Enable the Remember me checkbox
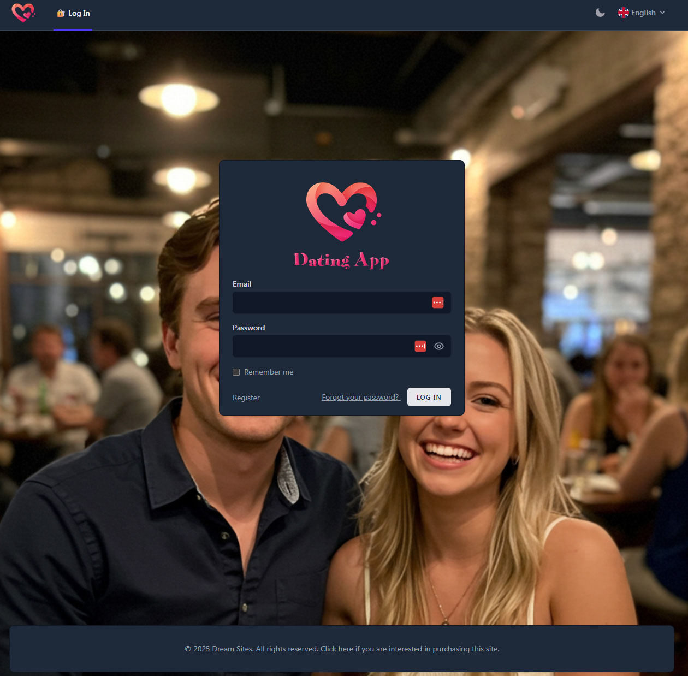The image size is (688, 676). (x=236, y=372)
